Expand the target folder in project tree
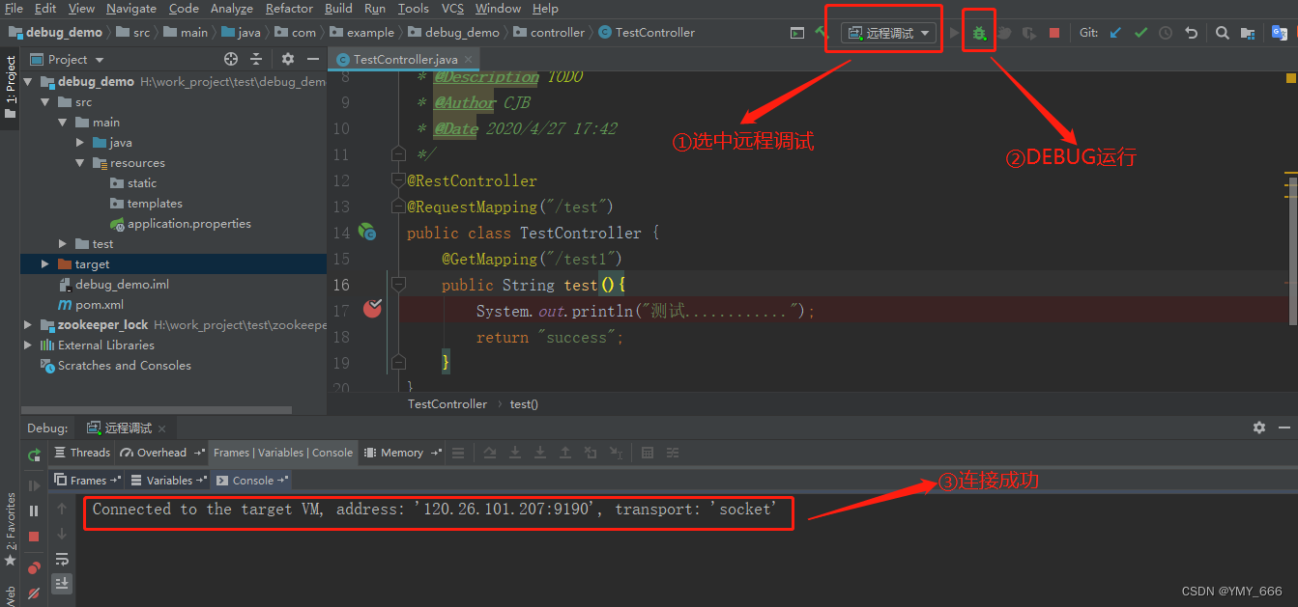The width and height of the screenshot is (1298, 607). pyautogui.click(x=45, y=264)
